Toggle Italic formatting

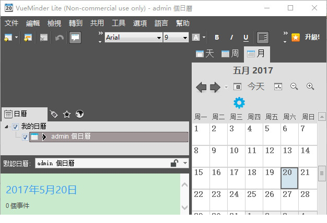pos(231,38)
